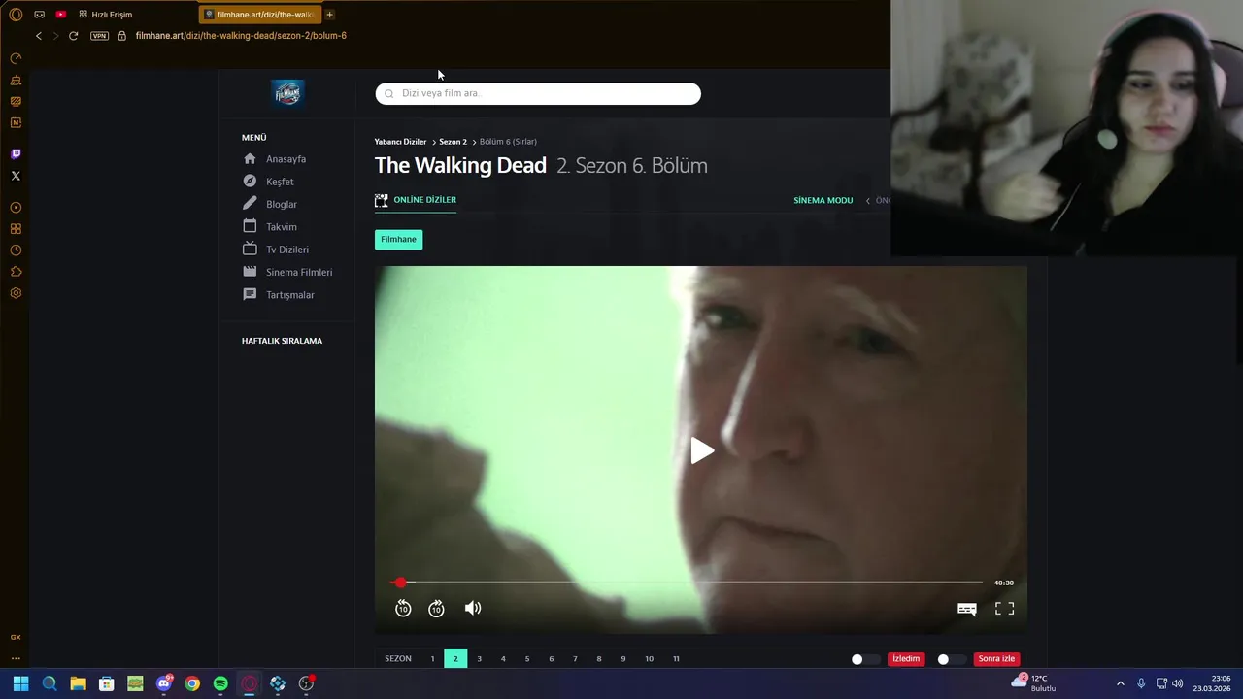Screen dimensions: 1243x699
Task: Click the Dizi veya film ara search field
Action: [538, 93]
